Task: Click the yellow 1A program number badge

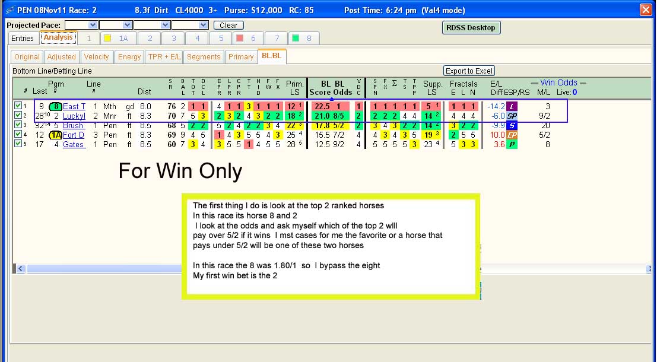Action: click(55, 135)
